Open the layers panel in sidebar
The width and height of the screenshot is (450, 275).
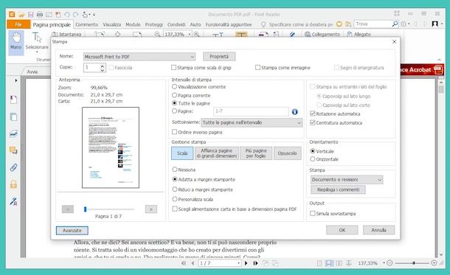coord(13,133)
